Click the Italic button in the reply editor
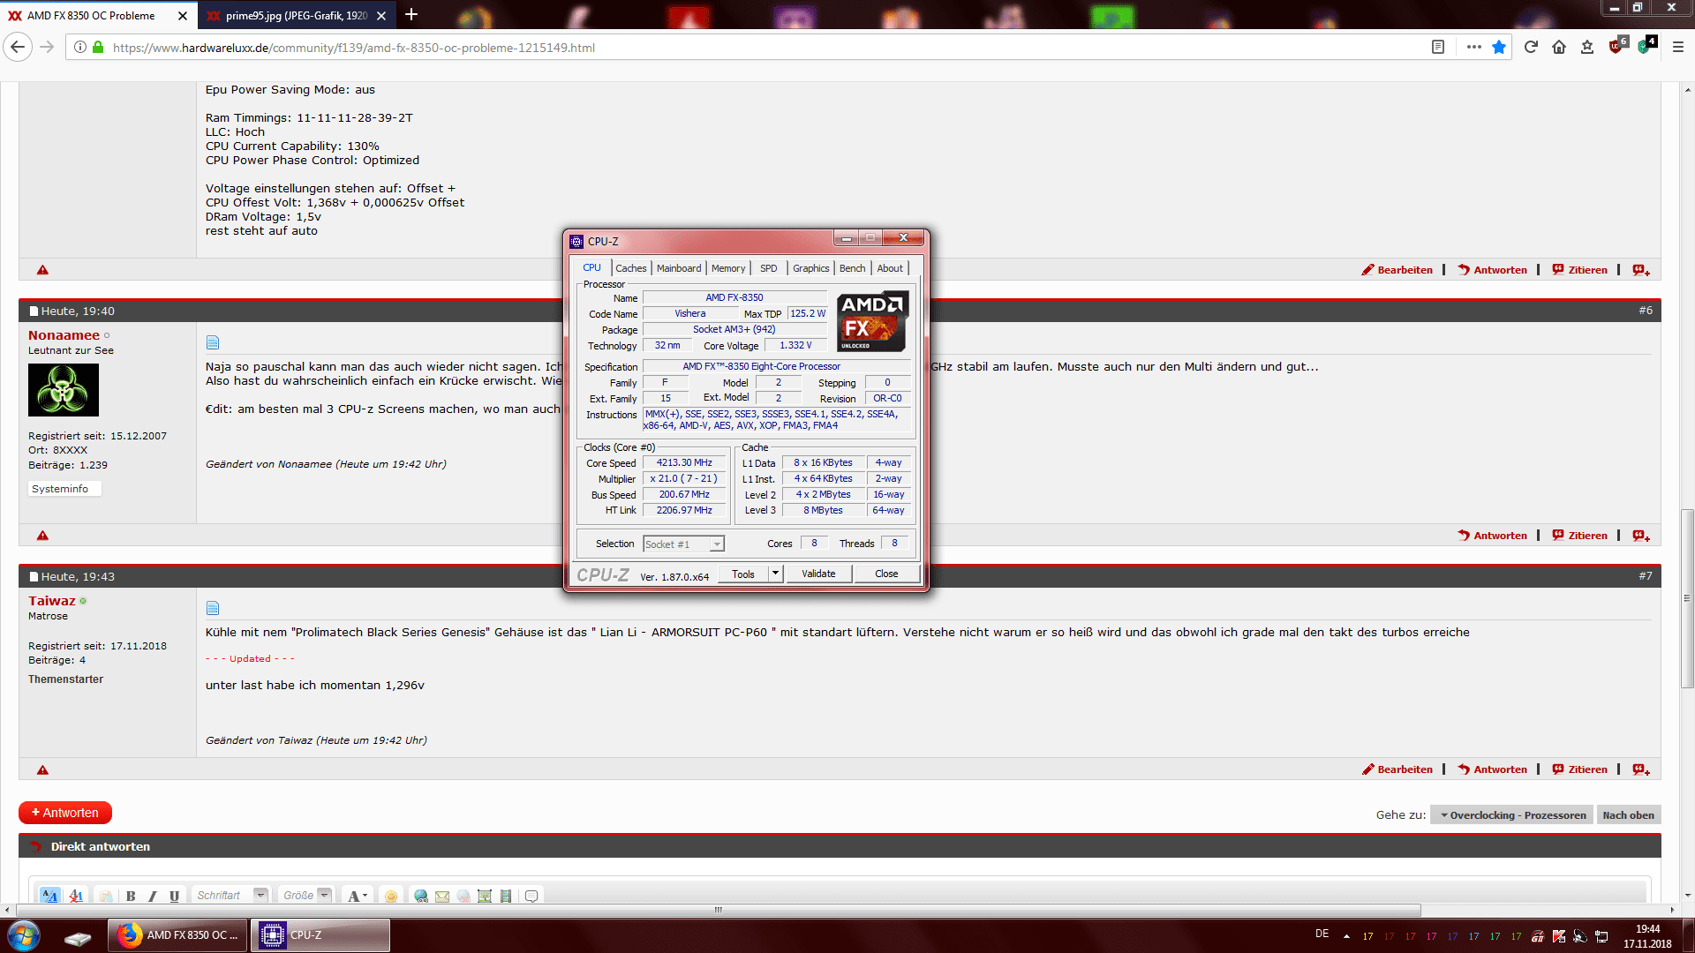 [x=153, y=896]
